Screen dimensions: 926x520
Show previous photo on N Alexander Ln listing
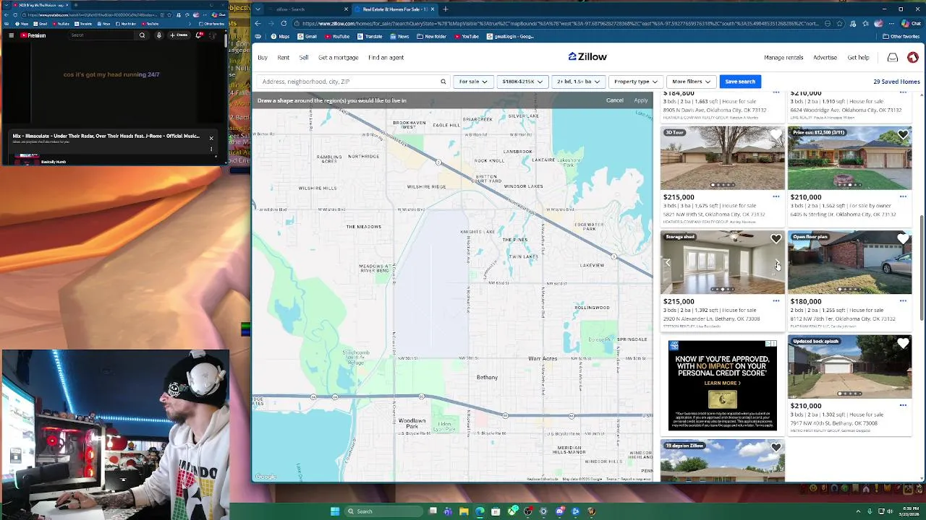[x=668, y=263]
